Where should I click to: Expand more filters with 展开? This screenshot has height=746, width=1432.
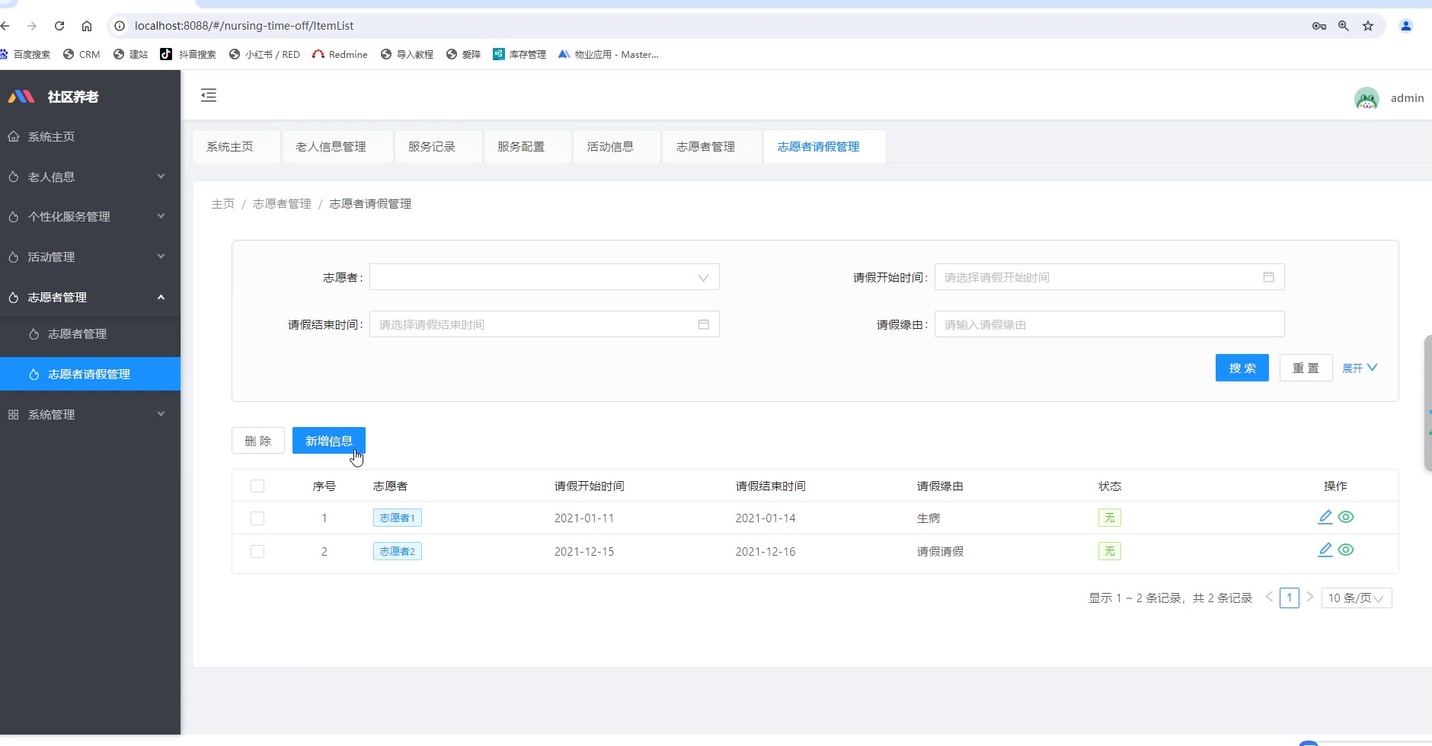[x=1360, y=368]
